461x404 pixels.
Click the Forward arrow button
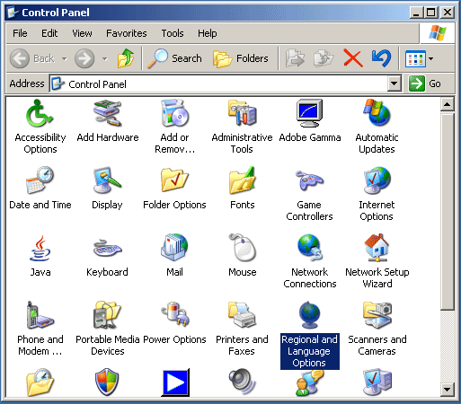(x=84, y=58)
